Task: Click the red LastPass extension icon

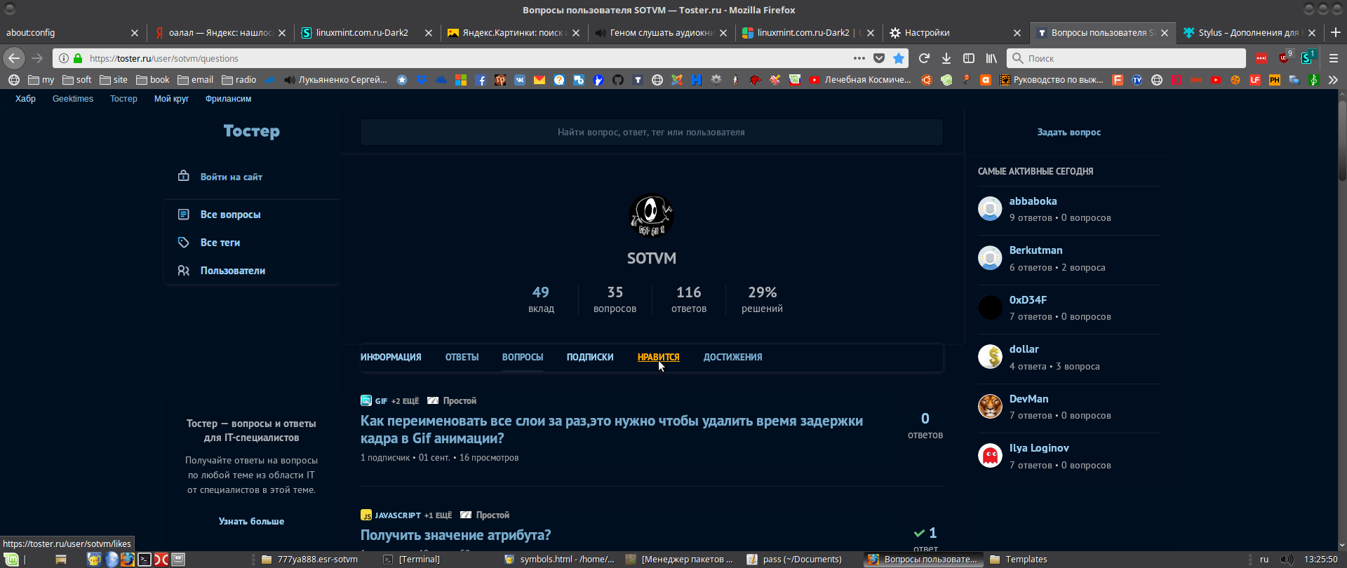Action: 1261,58
